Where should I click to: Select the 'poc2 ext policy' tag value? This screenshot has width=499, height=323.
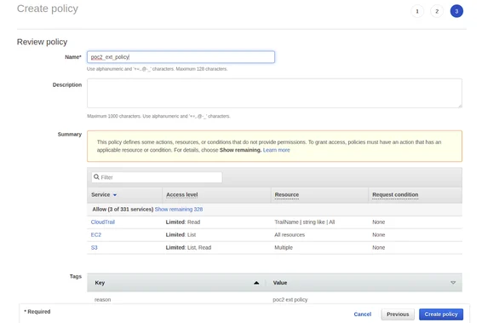[290, 300]
